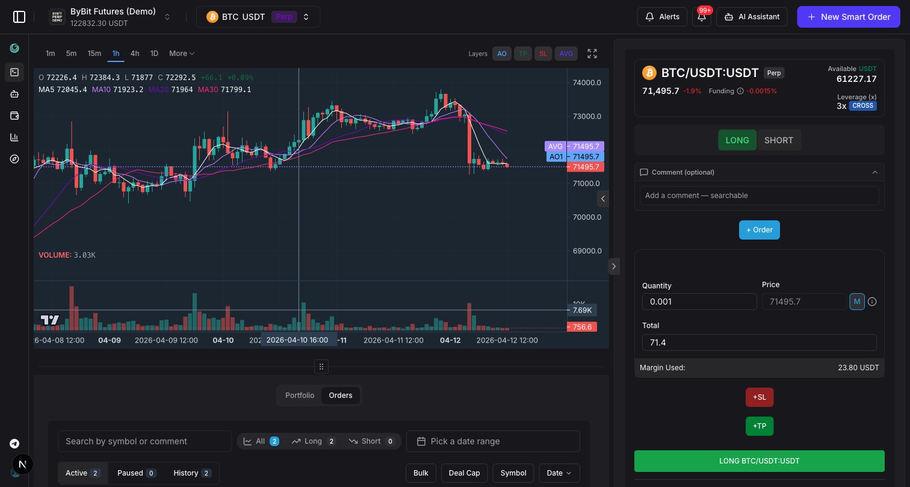Click the Total input field
The height and width of the screenshot is (487, 910).
tap(760, 343)
